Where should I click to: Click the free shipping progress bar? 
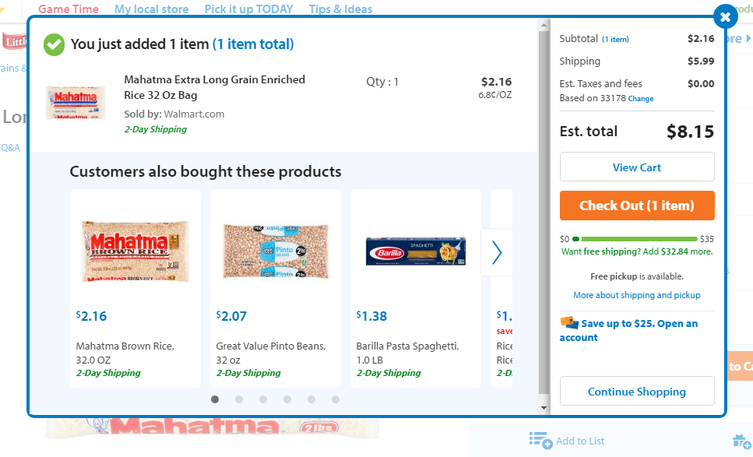[635, 239]
